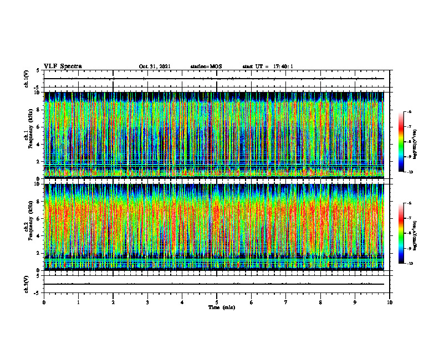Click the ch.1 spectrogram color bar
439x339 pixels.
click(x=401, y=141)
